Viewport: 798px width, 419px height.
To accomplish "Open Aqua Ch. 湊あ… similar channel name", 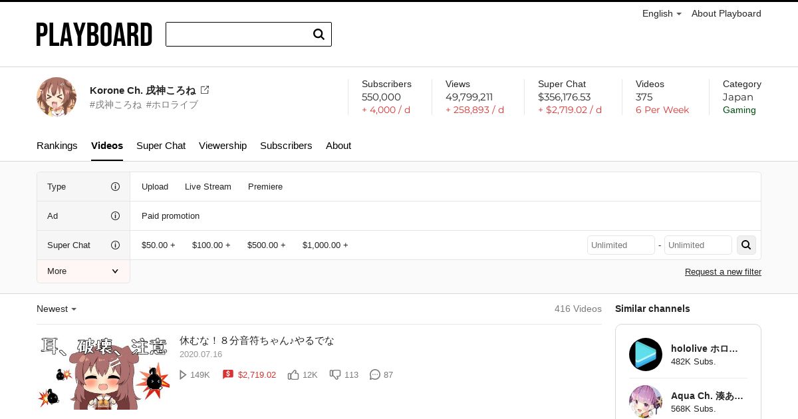I will tap(707, 396).
